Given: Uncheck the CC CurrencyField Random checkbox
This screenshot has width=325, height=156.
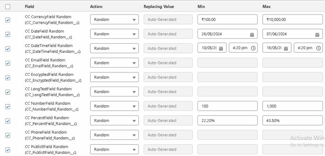Looking at the screenshot, I should (8, 20).
